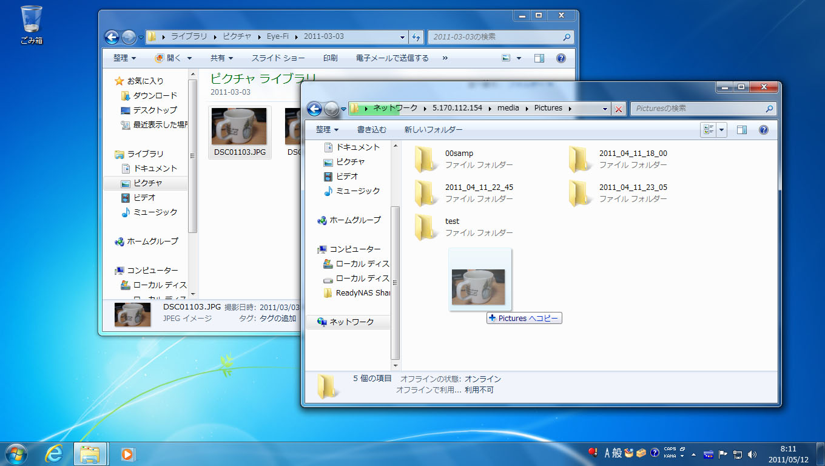
Task: Click the Pictures search field
Action: (x=698, y=109)
